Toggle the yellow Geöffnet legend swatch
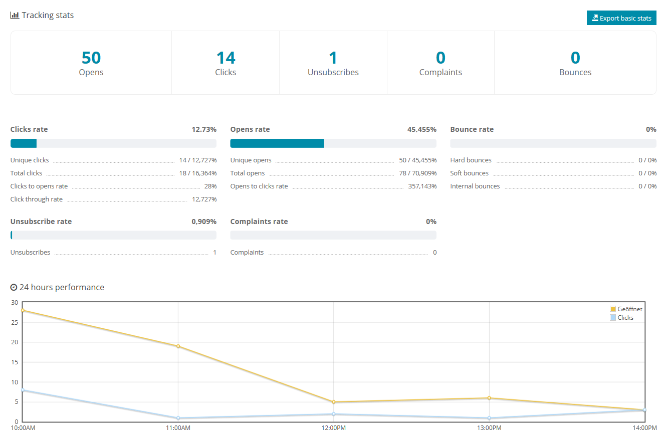Viewport: 662px width, 437px height. [x=613, y=309]
